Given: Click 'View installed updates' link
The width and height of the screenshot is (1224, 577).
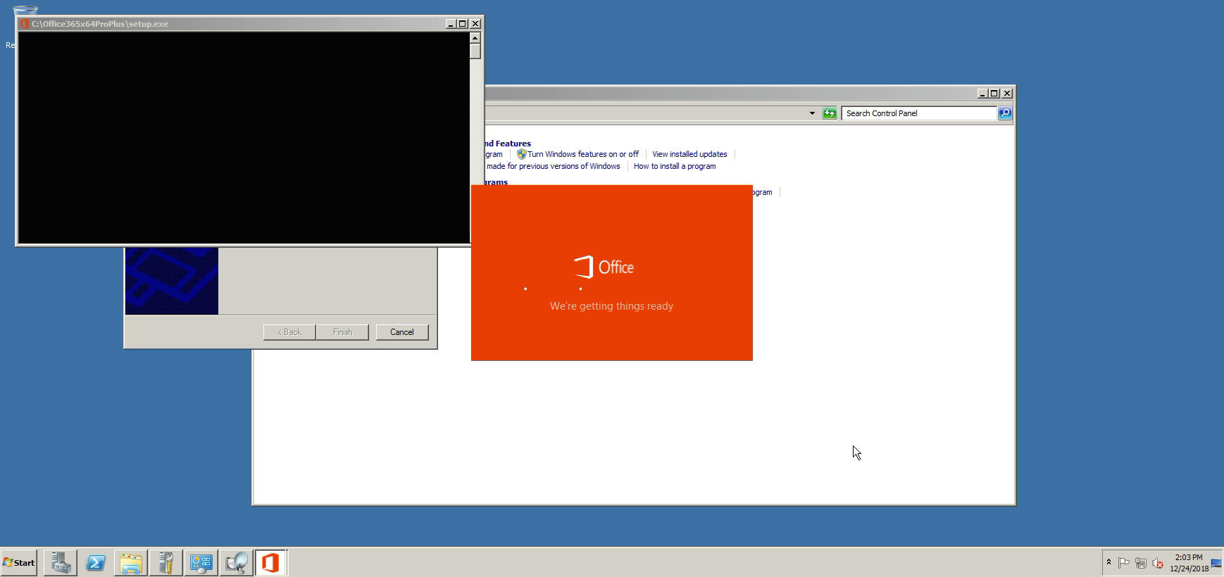Looking at the screenshot, I should pyautogui.click(x=689, y=154).
